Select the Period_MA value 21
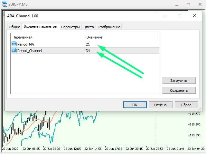The width and height of the screenshot is (206, 154). (x=88, y=44)
